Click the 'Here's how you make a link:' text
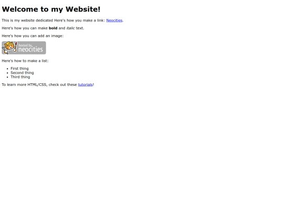 point(80,20)
